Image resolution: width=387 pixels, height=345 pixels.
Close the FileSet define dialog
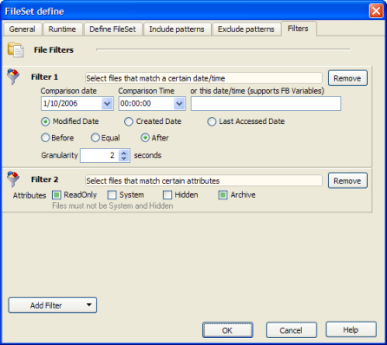point(376,11)
